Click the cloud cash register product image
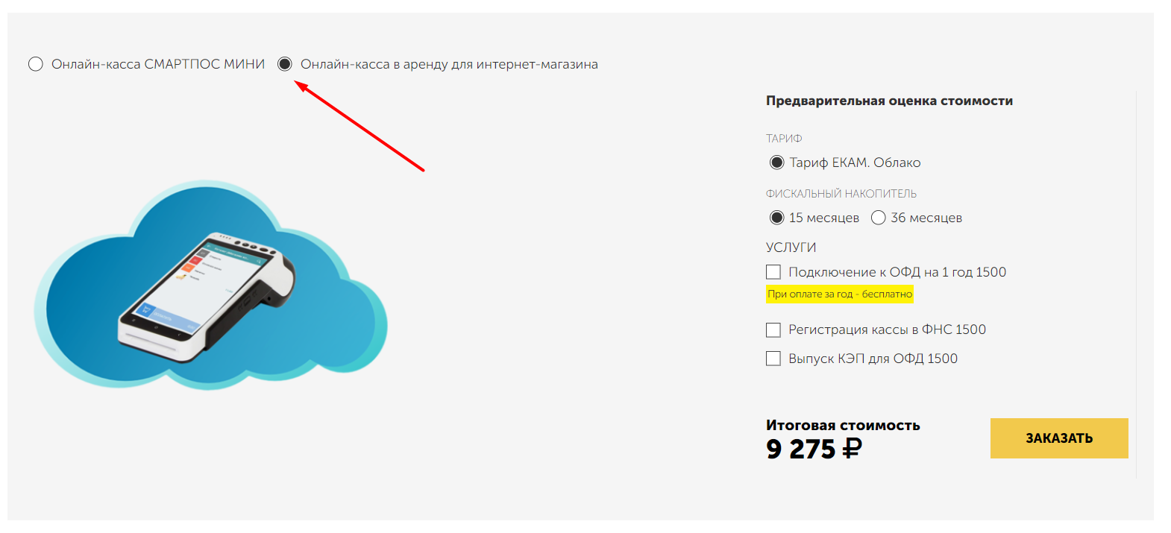This screenshot has width=1171, height=533. click(x=210, y=285)
